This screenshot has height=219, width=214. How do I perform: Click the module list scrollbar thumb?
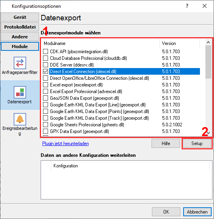click(208, 62)
